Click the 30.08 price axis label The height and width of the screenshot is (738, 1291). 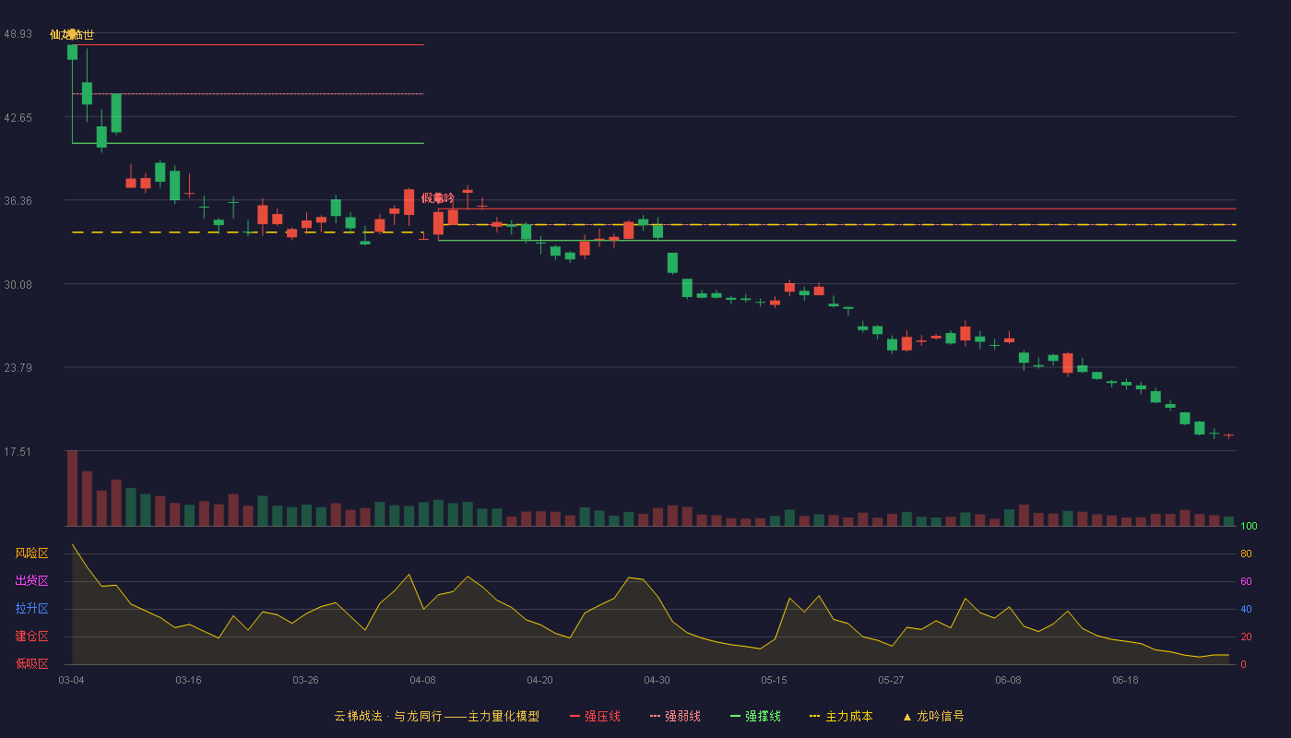pos(18,285)
